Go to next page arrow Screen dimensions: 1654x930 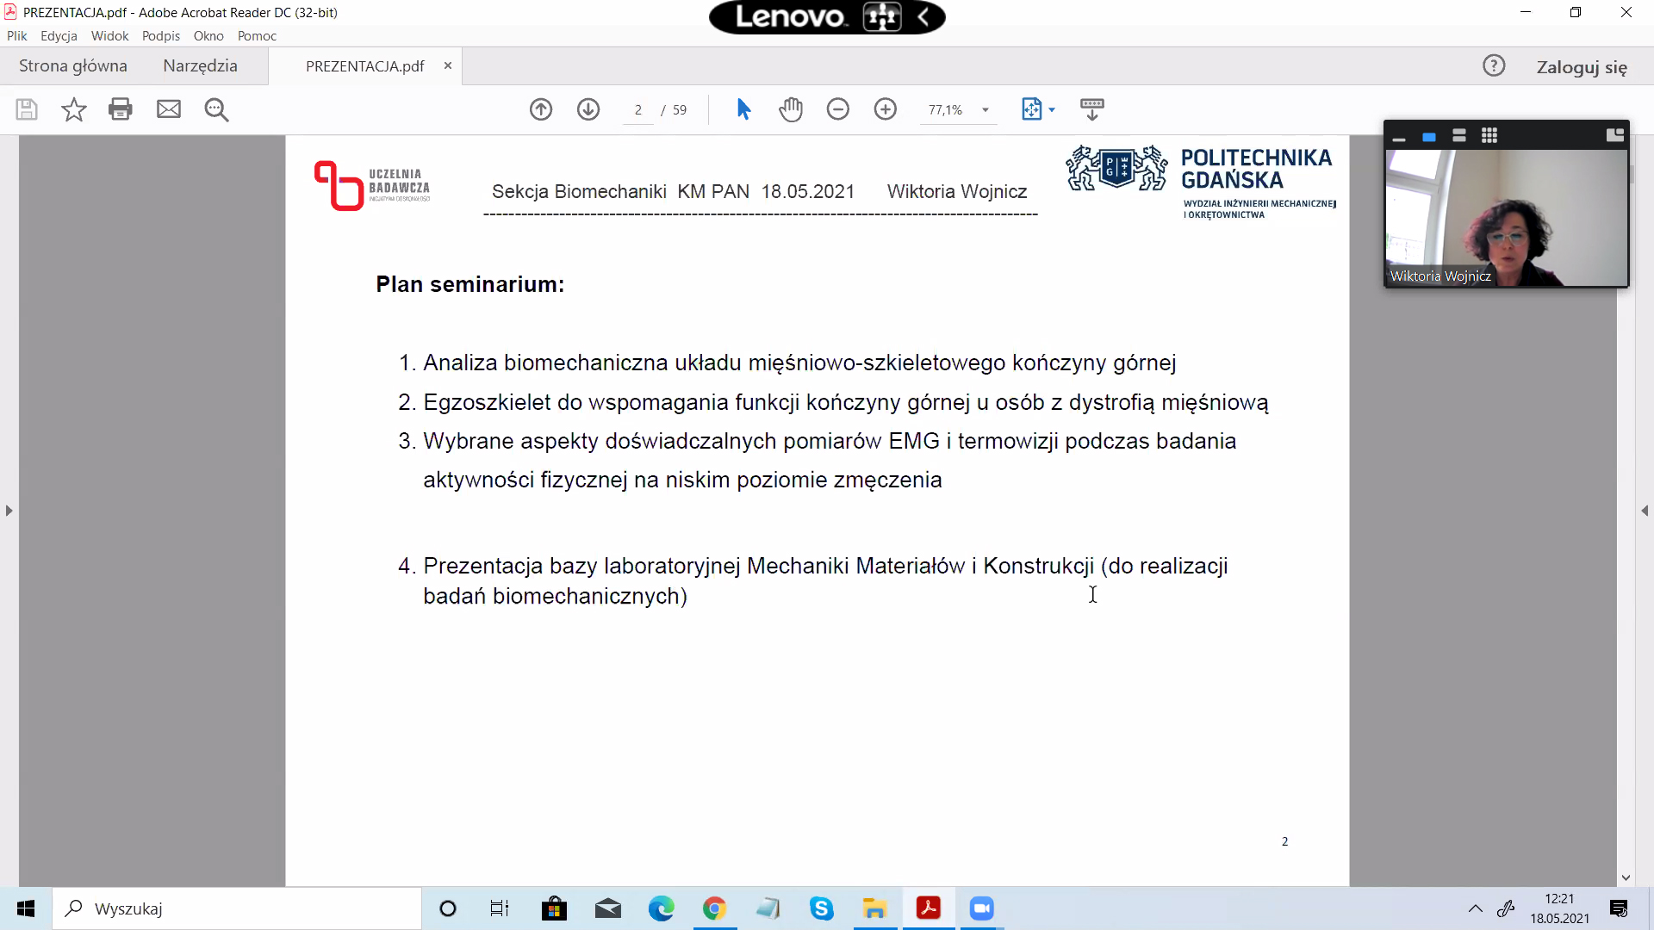pyautogui.click(x=588, y=109)
